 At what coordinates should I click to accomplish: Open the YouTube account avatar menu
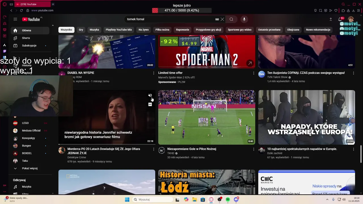pyautogui.click(x=351, y=19)
